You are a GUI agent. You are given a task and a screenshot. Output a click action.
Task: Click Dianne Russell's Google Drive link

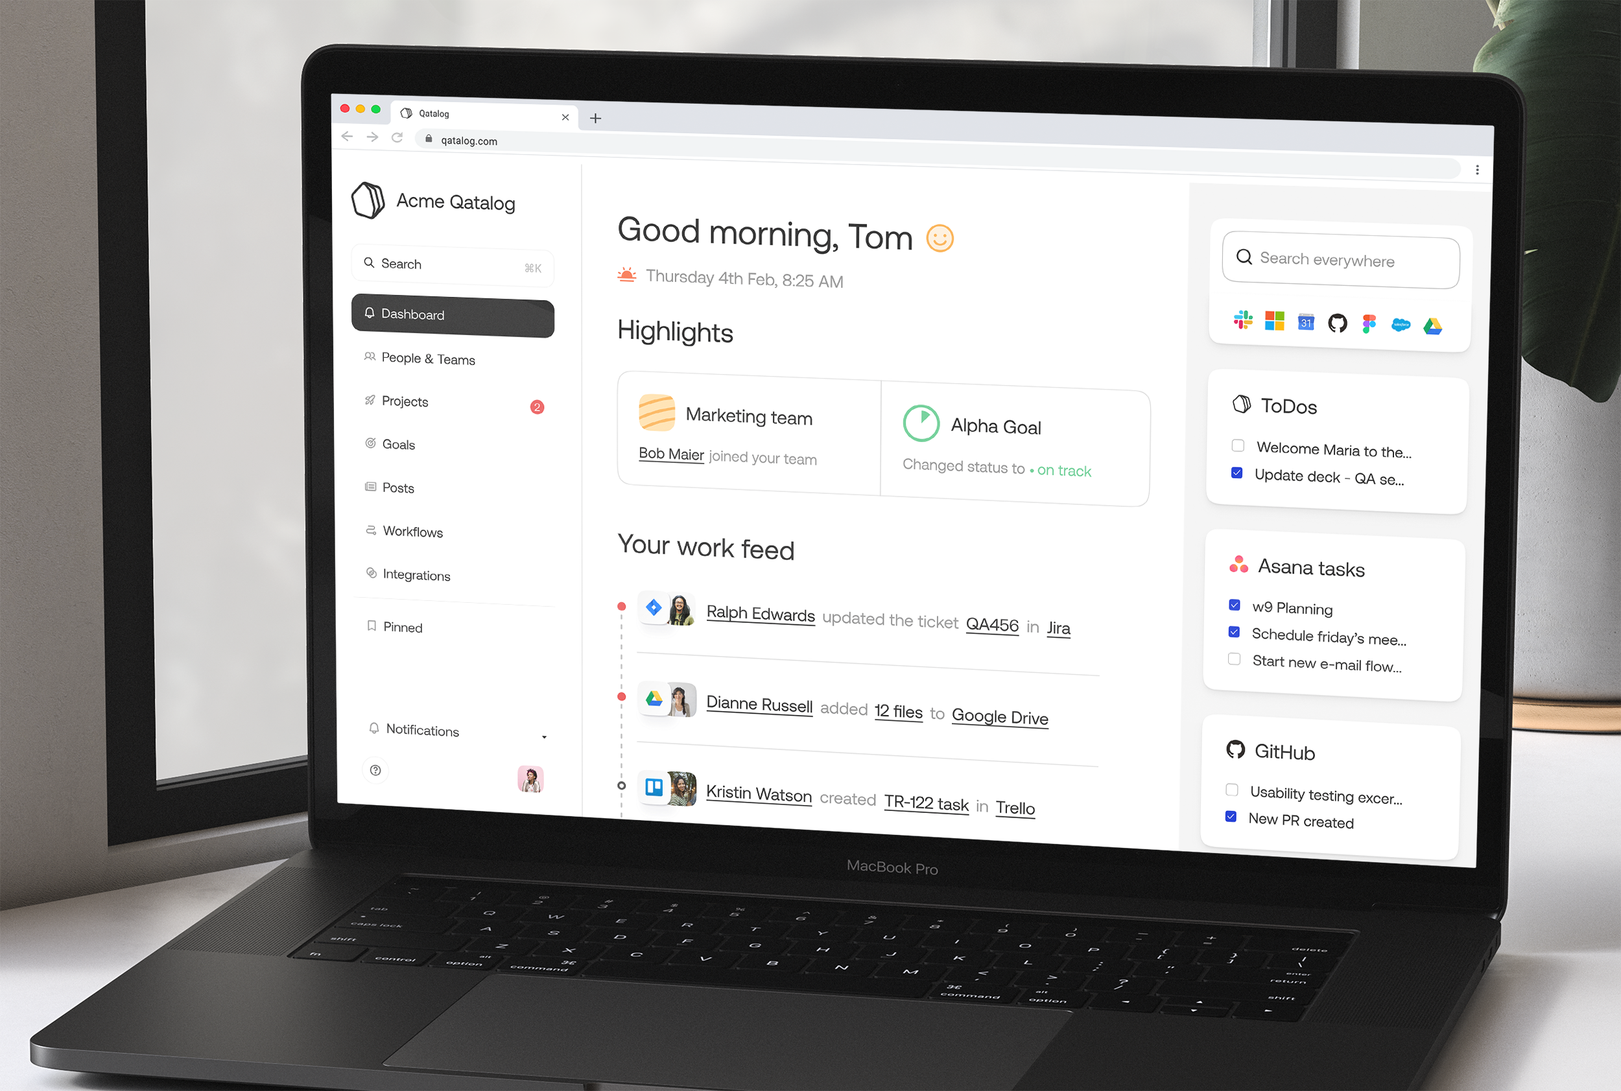1000,715
